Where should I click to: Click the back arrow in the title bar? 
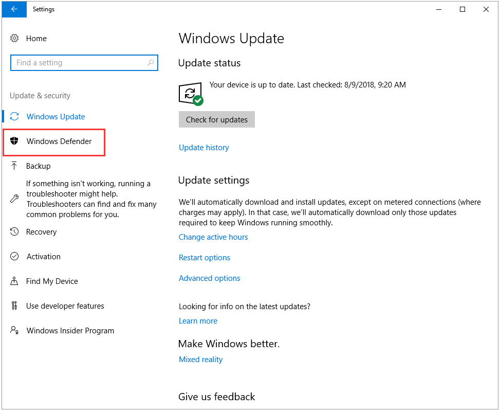coord(14,9)
